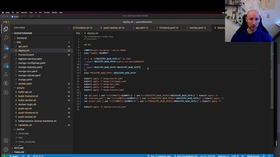Collapse the GUESSTHENAME root folder
Image resolution: width=280 pixels, height=157 pixels.
23,33
